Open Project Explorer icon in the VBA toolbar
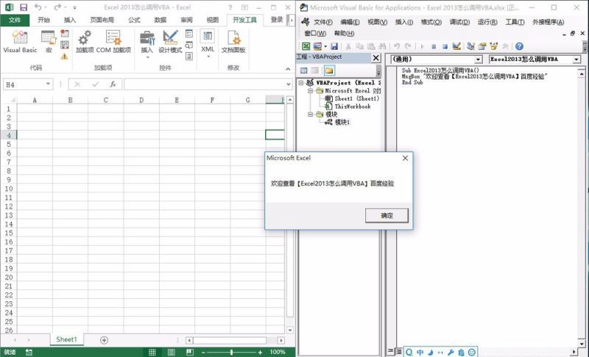 (x=470, y=46)
